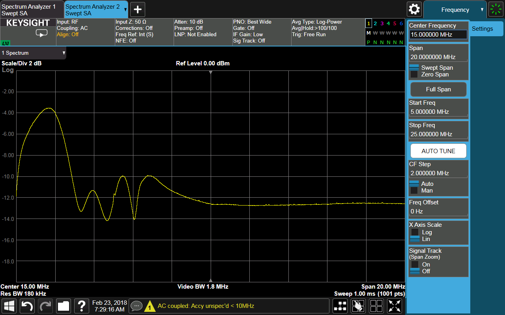
Task: Open the Help question mark icon
Action: click(x=82, y=306)
